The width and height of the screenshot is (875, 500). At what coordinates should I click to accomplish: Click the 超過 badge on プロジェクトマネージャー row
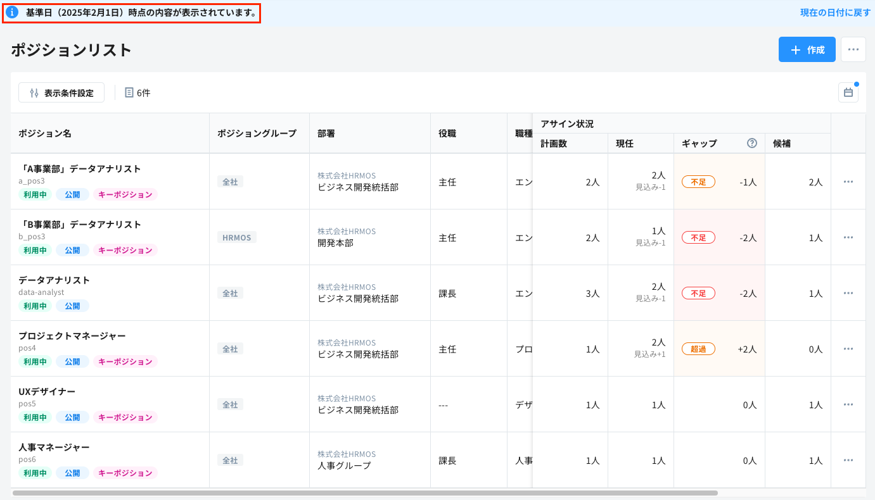point(698,348)
